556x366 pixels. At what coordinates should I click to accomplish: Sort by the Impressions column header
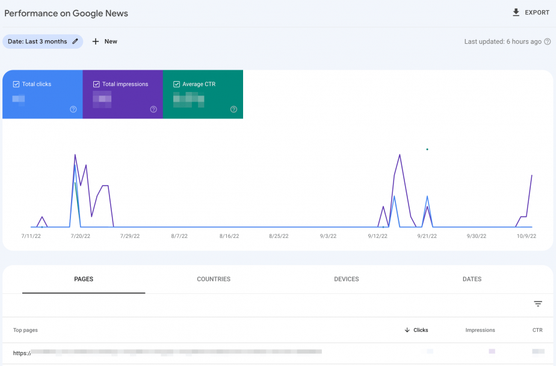tap(480, 330)
